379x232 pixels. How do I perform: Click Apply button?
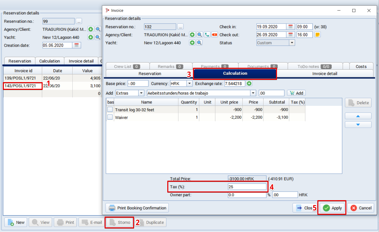click(x=332, y=208)
